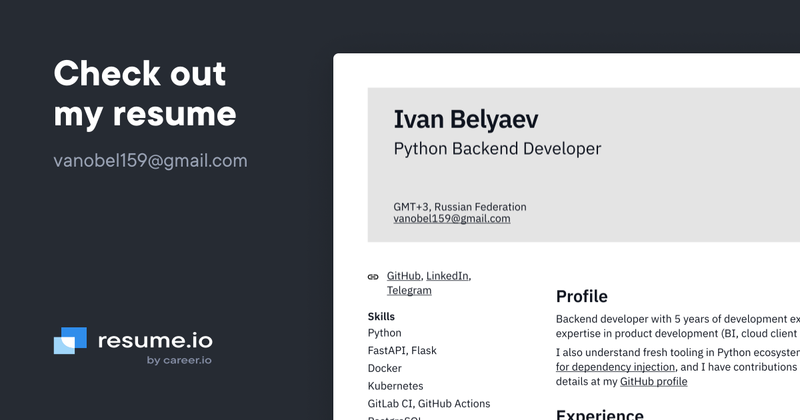Click the GitLab CI, GitHub Actions entry
This screenshot has height=420, width=800.
pos(429,403)
